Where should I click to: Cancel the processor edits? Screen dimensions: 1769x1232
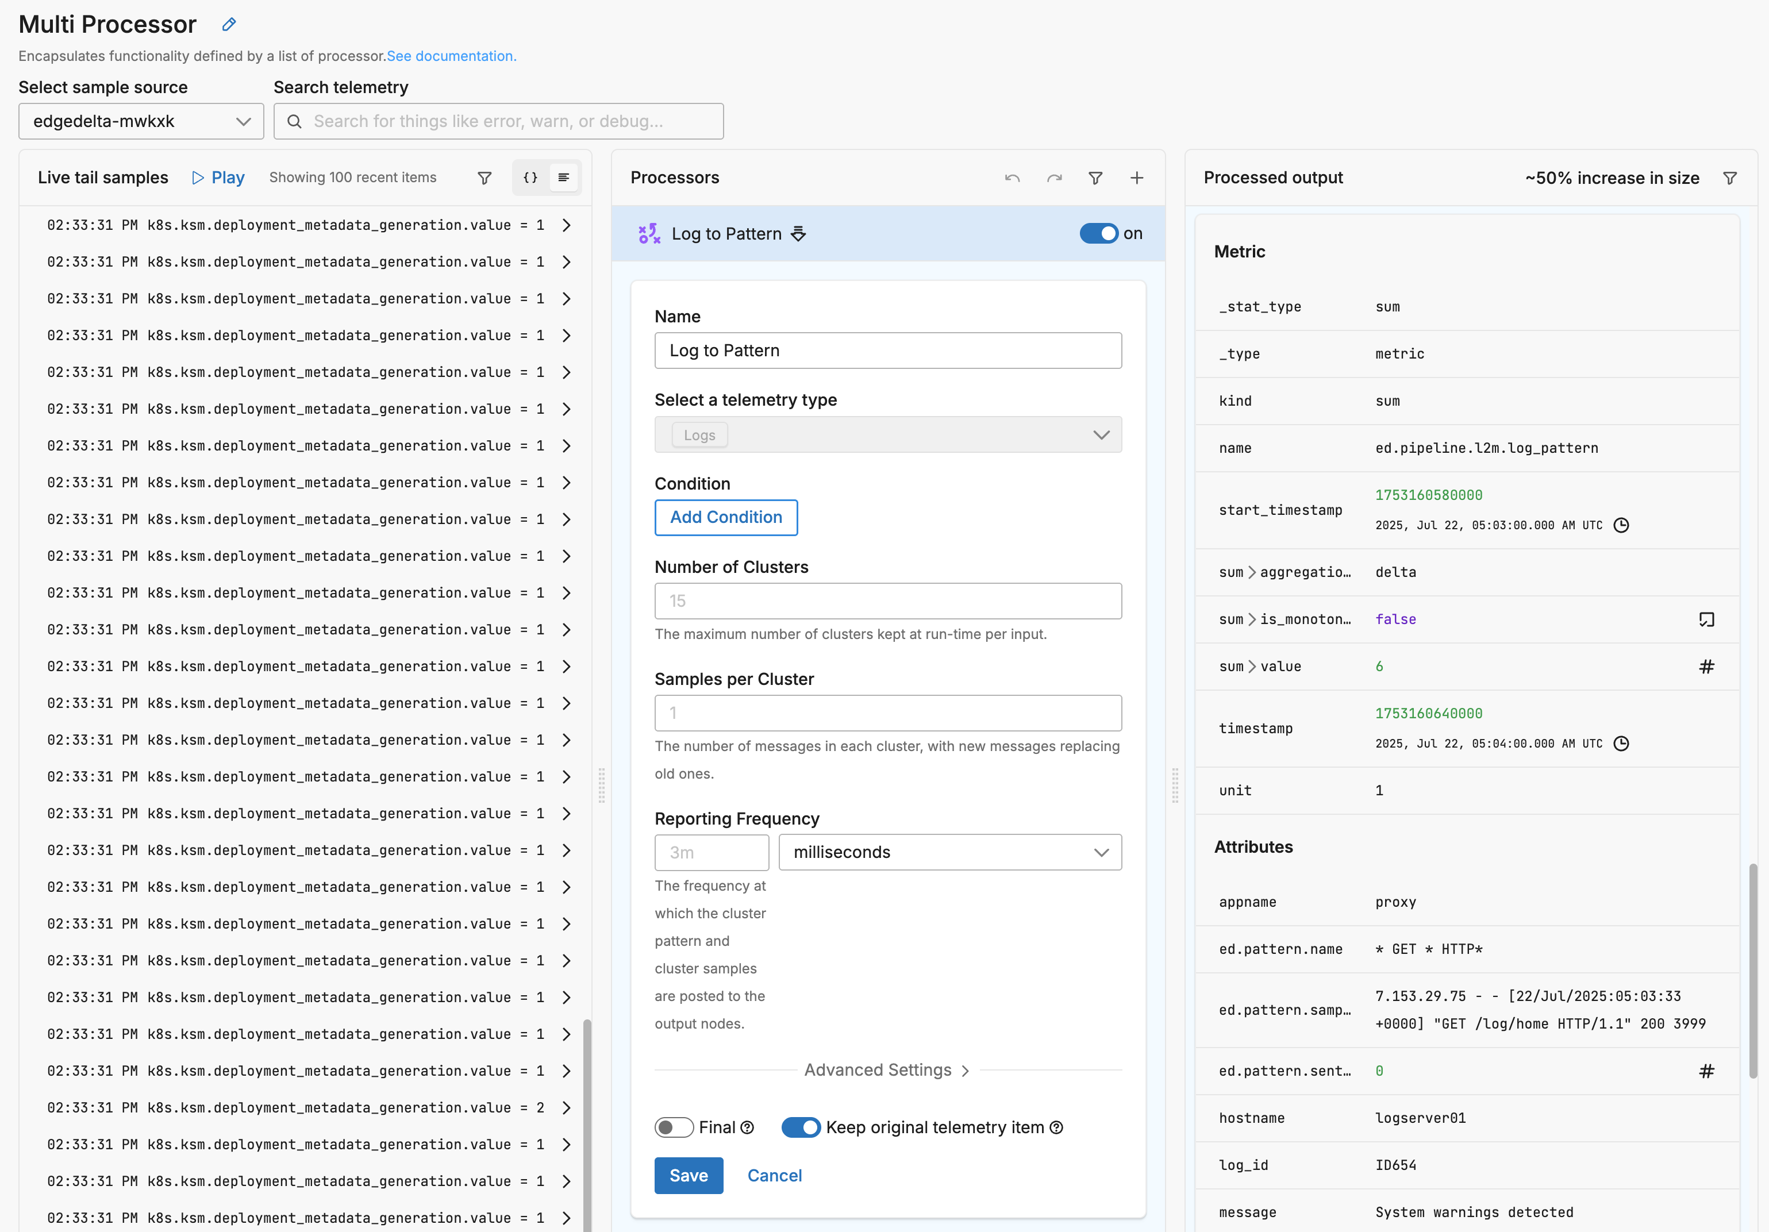(x=774, y=1176)
